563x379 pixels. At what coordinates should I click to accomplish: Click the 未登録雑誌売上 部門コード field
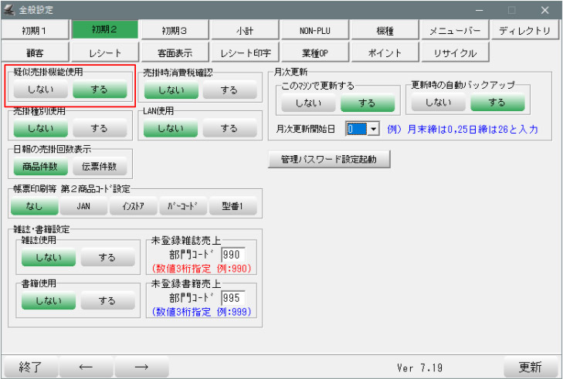(232, 254)
